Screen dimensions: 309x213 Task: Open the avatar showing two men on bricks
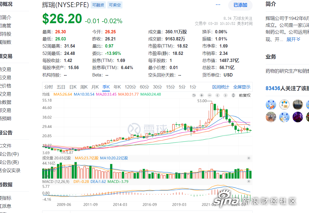point(271,117)
